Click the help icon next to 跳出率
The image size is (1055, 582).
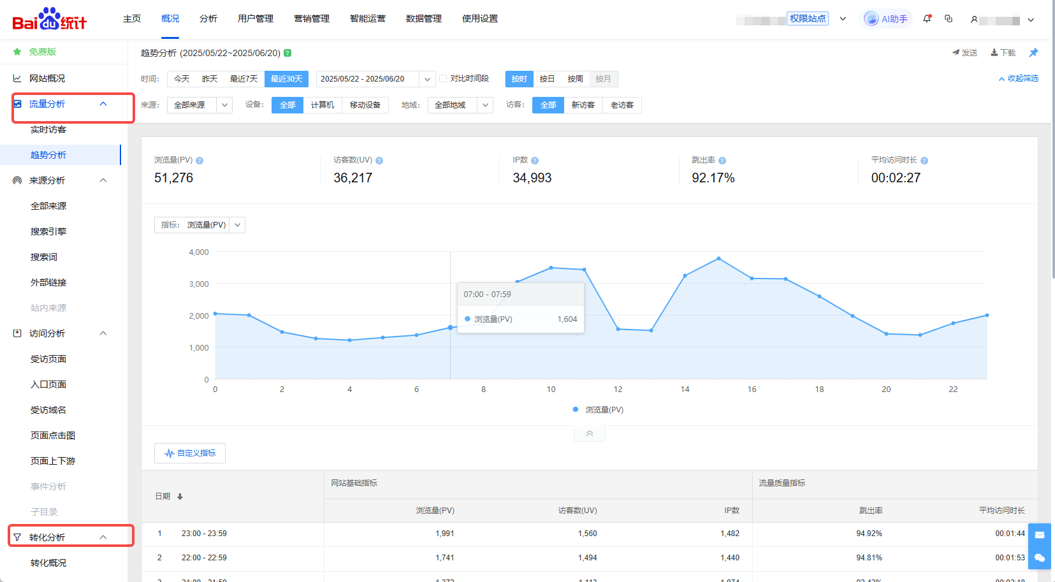tap(722, 161)
